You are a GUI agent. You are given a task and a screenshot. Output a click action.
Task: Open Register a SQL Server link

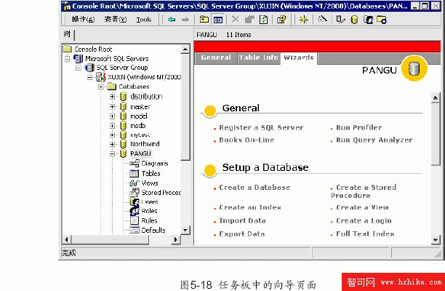261,128
